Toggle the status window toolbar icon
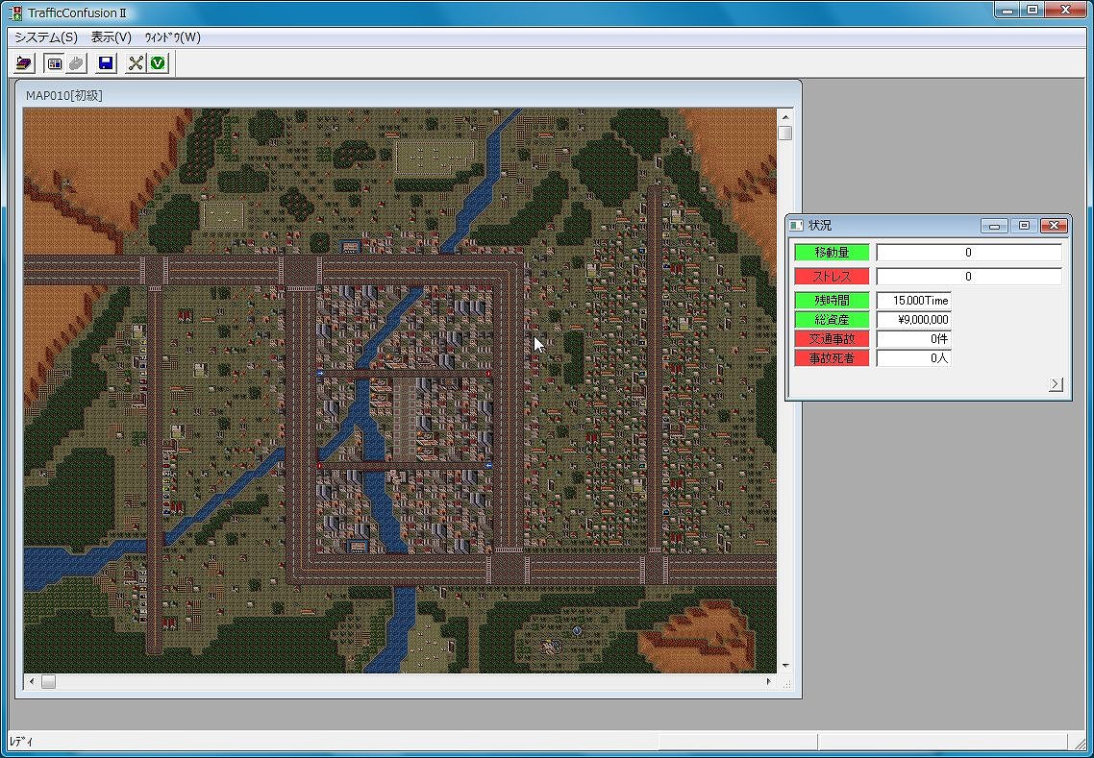The image size is (1094, 758). [55, 63]
